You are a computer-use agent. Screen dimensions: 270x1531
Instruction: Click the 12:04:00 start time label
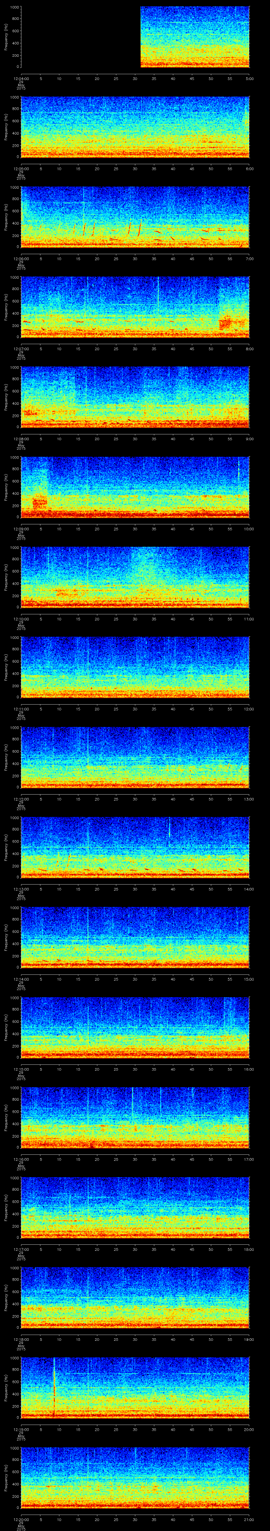[x=21, y=78]
